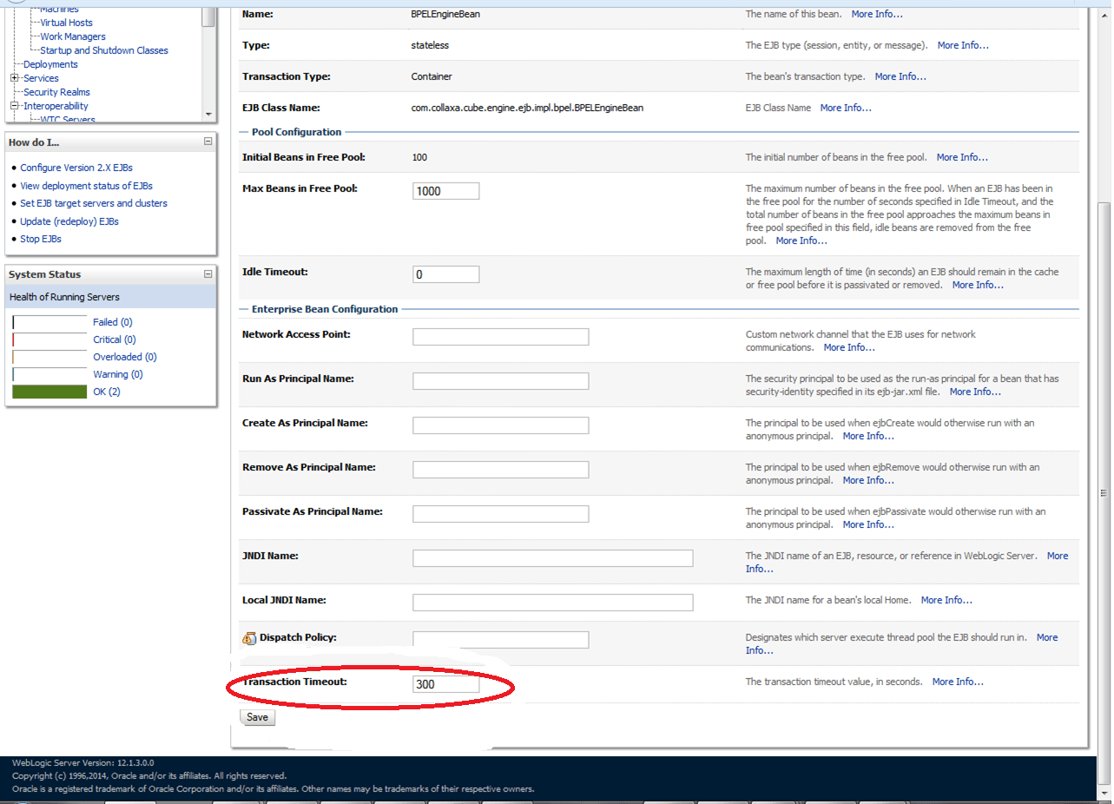
Task: Click the Max Beans in Free Pool field
Action: [x=446, y=191]
